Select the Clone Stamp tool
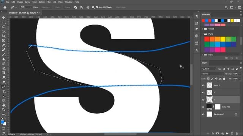Screen dimensions: 243x136 (3, 59)
